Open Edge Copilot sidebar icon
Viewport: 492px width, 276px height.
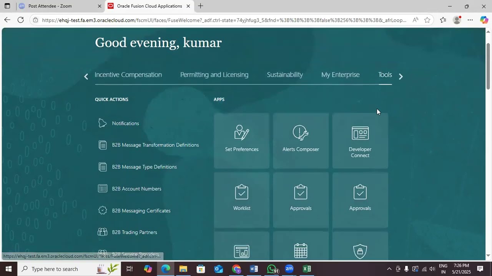[484, 20]
